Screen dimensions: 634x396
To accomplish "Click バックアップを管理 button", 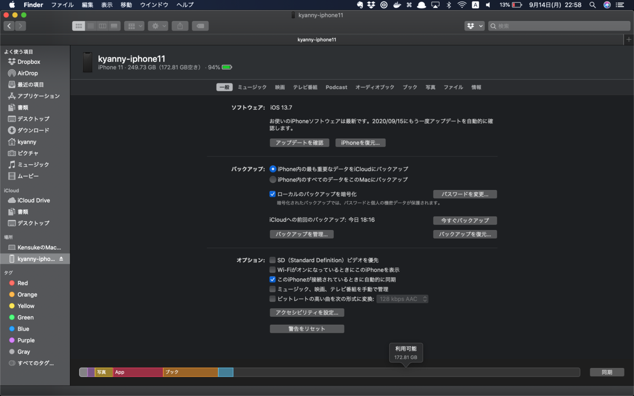I will [302, 234].
